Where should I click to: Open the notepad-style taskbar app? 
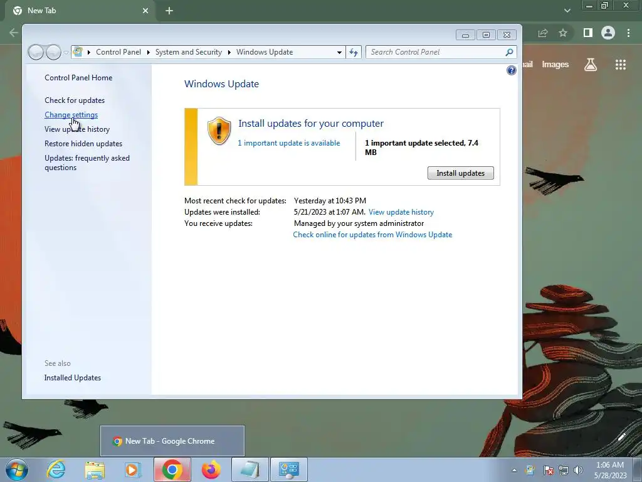[250, 469]
